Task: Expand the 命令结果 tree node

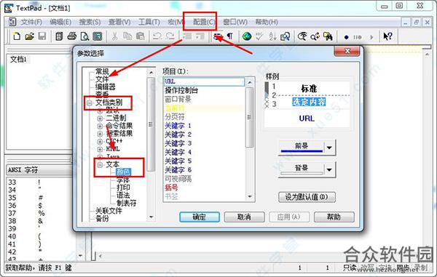Action: pos(100,126)
